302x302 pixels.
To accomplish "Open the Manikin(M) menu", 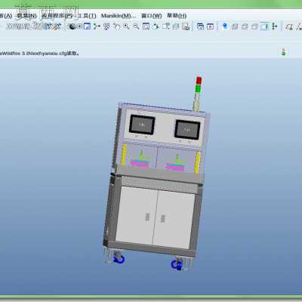I will coord(119,16).
